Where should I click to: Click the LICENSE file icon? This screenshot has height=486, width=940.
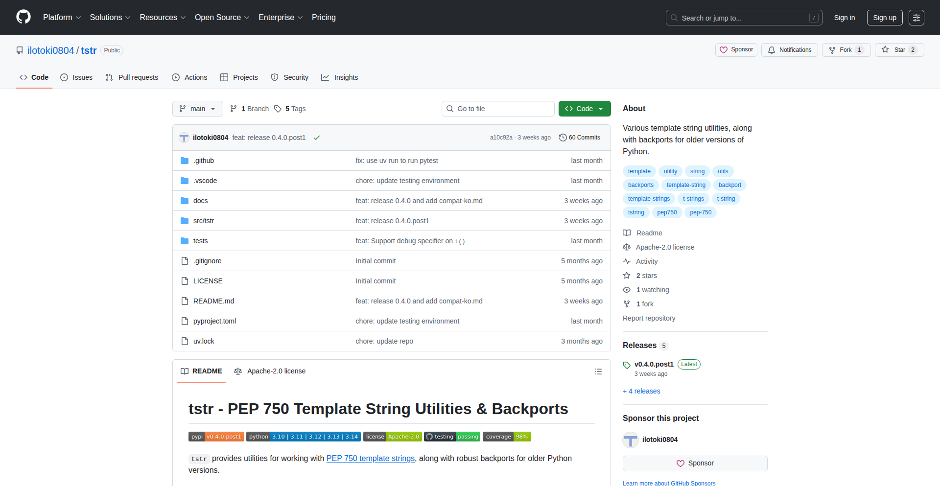(185, 281)
